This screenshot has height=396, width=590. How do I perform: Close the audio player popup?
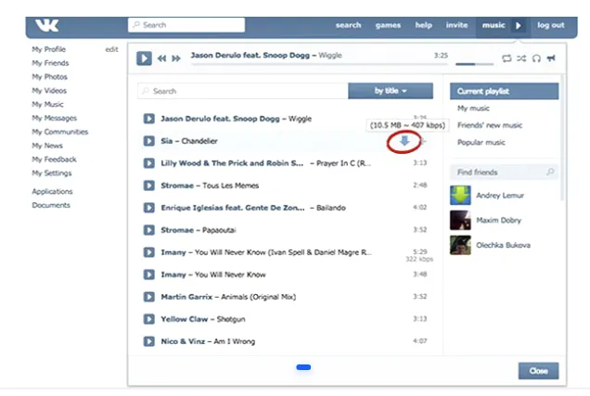pos(538,371)
